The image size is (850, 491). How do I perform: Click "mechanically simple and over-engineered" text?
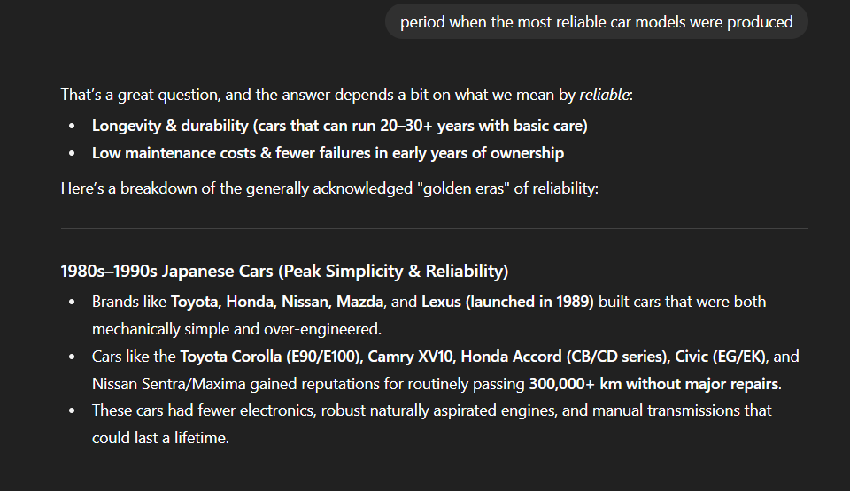click(236, 329)
